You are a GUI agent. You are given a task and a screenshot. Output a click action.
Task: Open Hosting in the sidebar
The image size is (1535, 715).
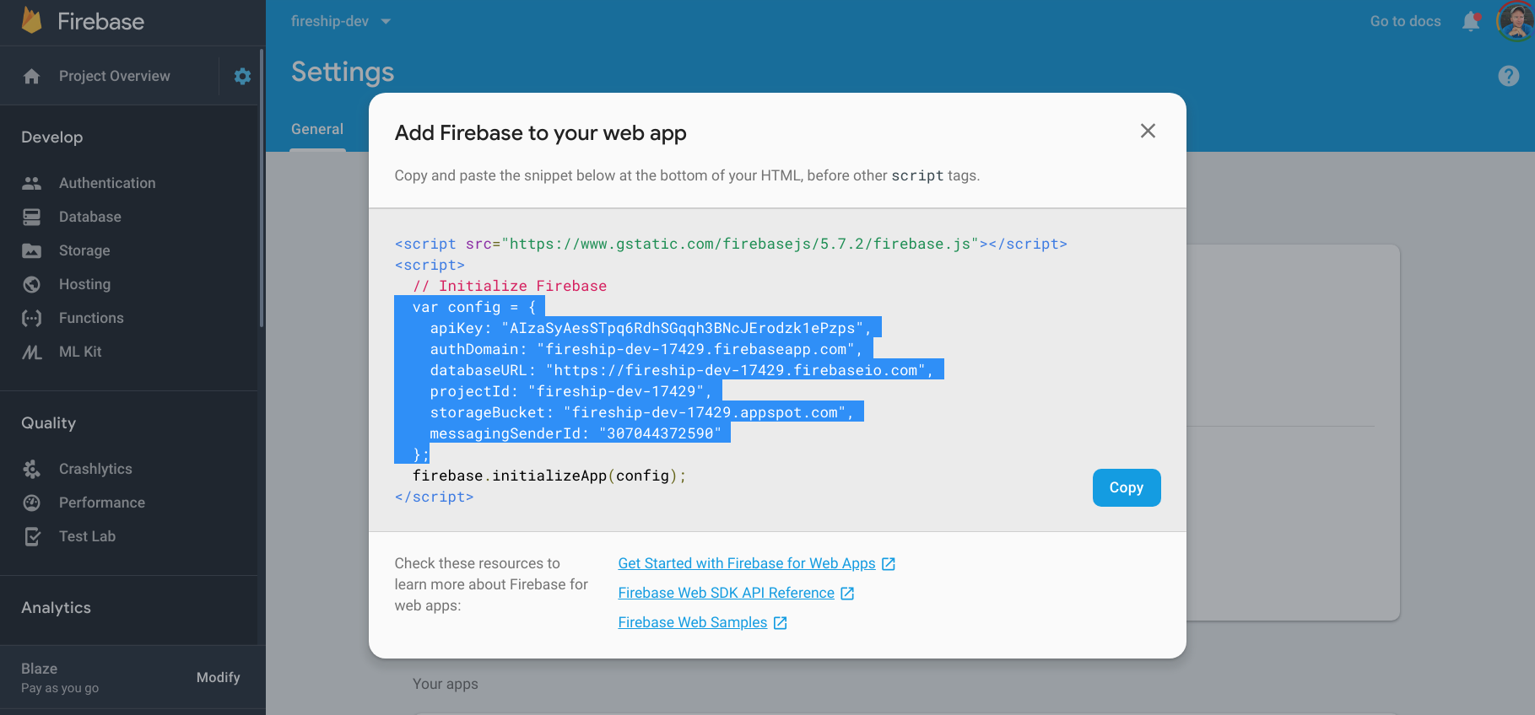84,284
